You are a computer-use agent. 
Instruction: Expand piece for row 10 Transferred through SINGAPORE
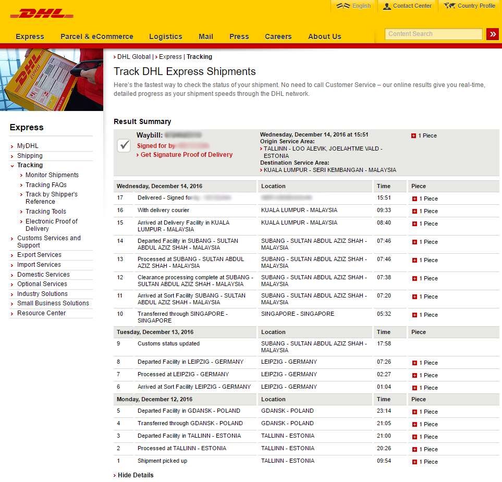pyautogui.click(x=414, y=315)
